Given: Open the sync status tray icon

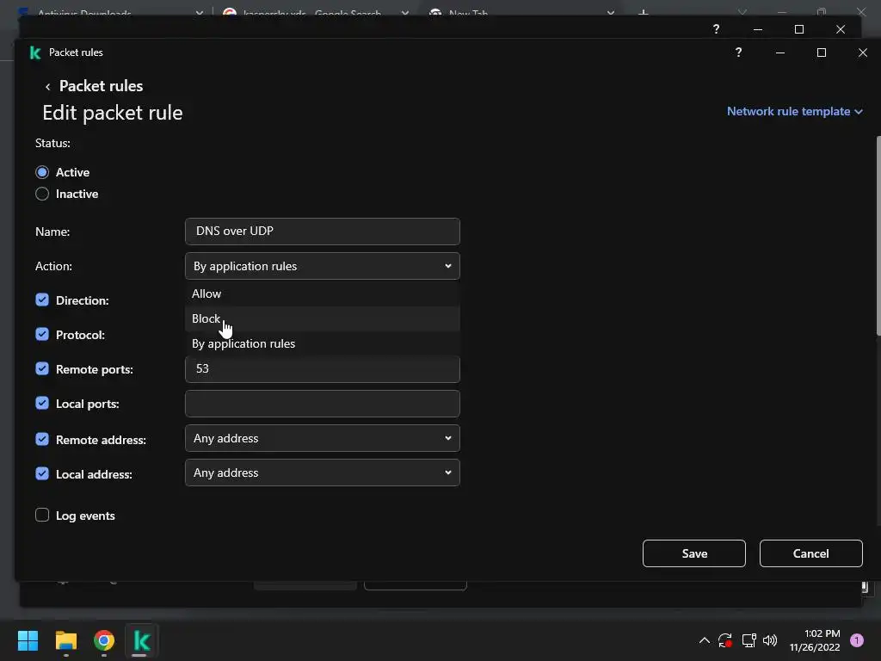Looking at the screenshot, I should coord(725,640).
